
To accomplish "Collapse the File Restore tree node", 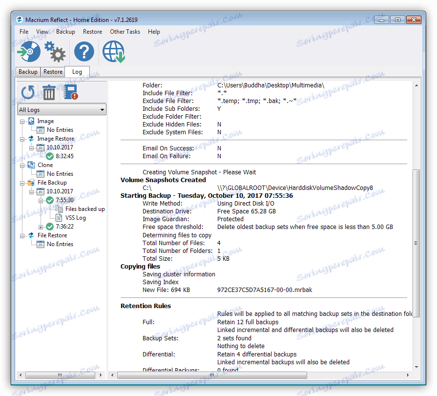I will (x=22, y=236).
